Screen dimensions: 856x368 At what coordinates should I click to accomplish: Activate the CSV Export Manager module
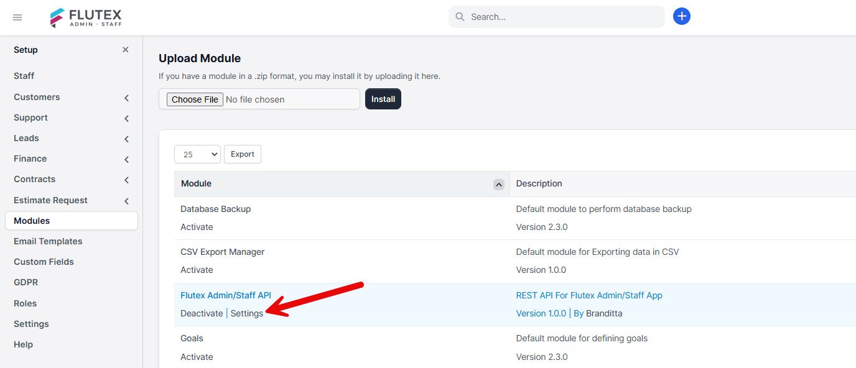197,270
